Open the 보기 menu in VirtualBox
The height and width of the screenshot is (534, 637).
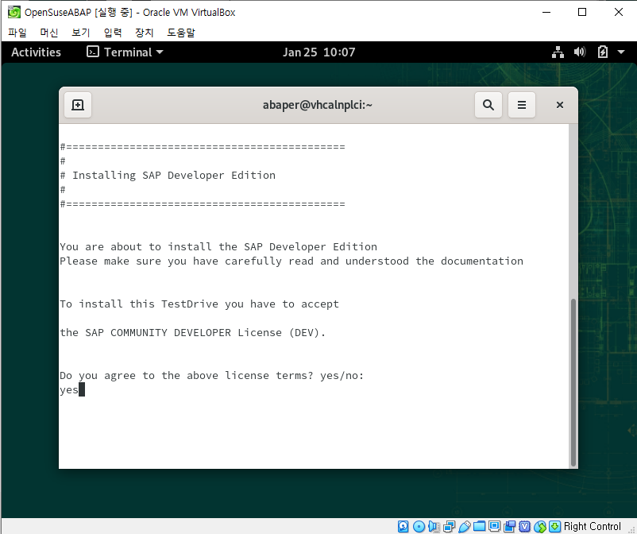click(x=80, y=32)
